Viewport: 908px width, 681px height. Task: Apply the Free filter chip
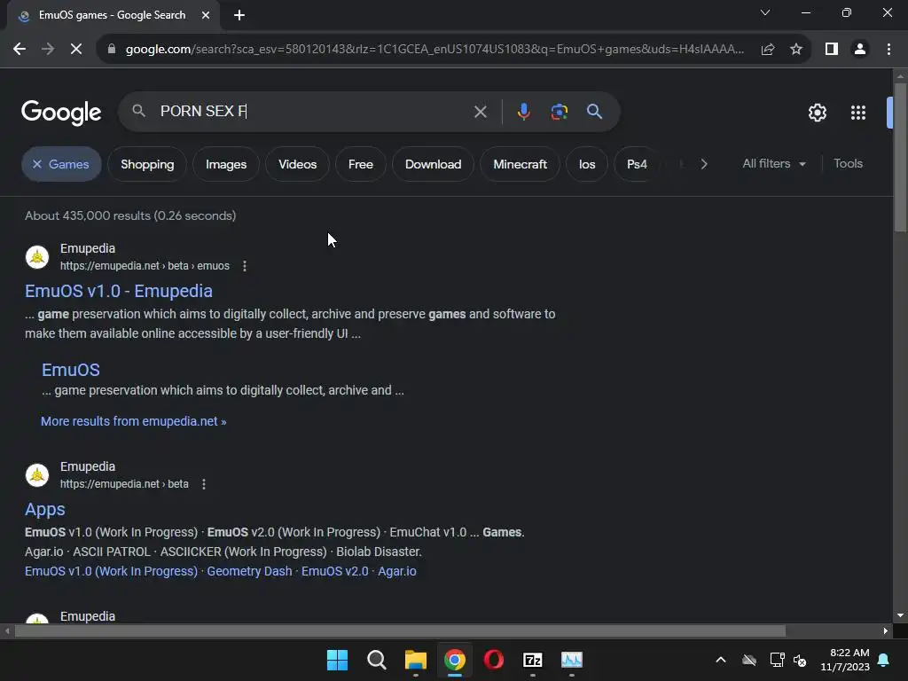click(360, 164)
